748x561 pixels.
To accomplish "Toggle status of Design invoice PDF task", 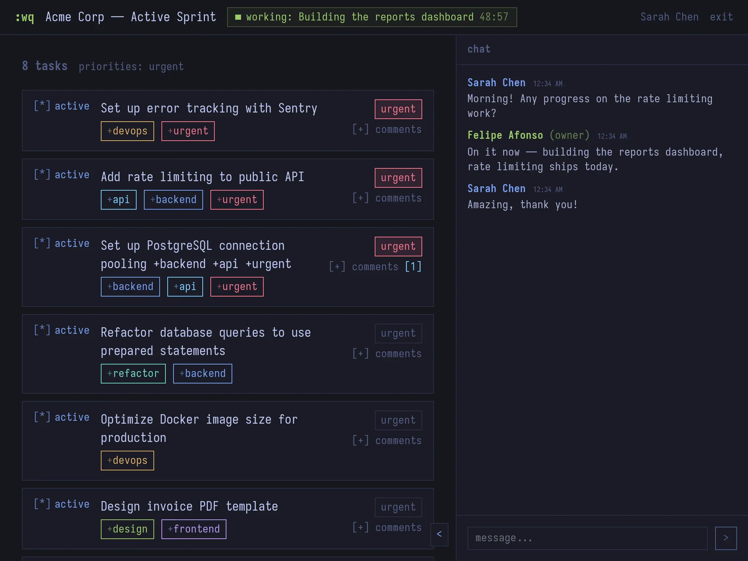I will [x=61, y=504].
